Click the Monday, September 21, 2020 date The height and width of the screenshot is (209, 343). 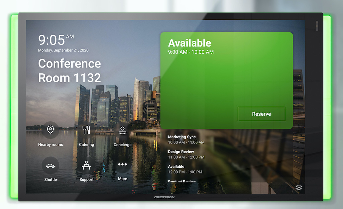click(x=63, y=50)
